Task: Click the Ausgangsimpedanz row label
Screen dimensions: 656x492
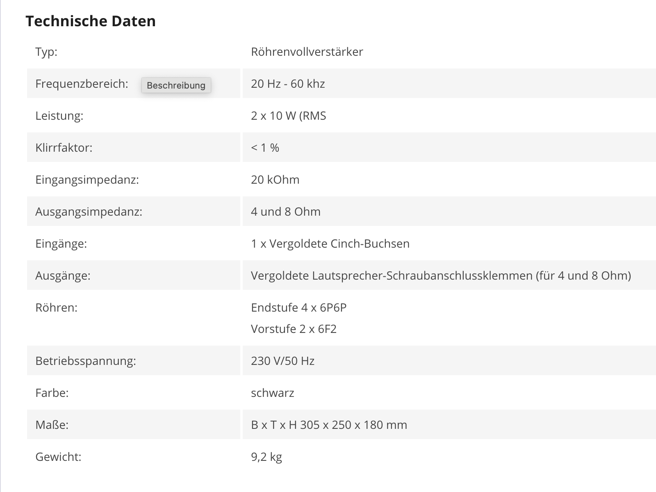Action: 89,212
